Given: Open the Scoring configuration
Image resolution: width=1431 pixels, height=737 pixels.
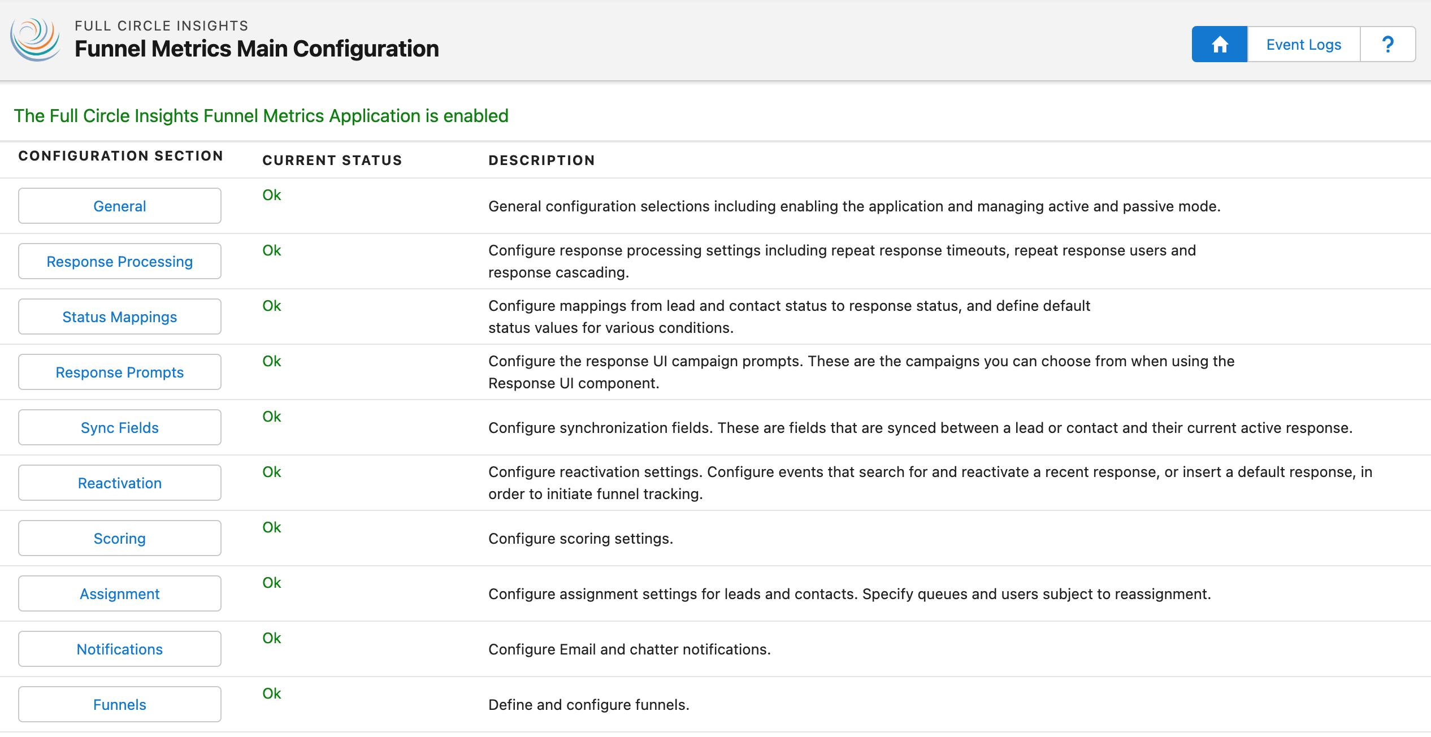Looking at the screenshot, I should [120, 538].
